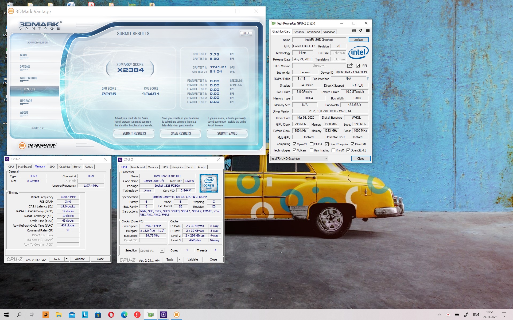513x320 pixels.
Task: Click the SUBMIT SAVED button
Action: tap(227, 133)
